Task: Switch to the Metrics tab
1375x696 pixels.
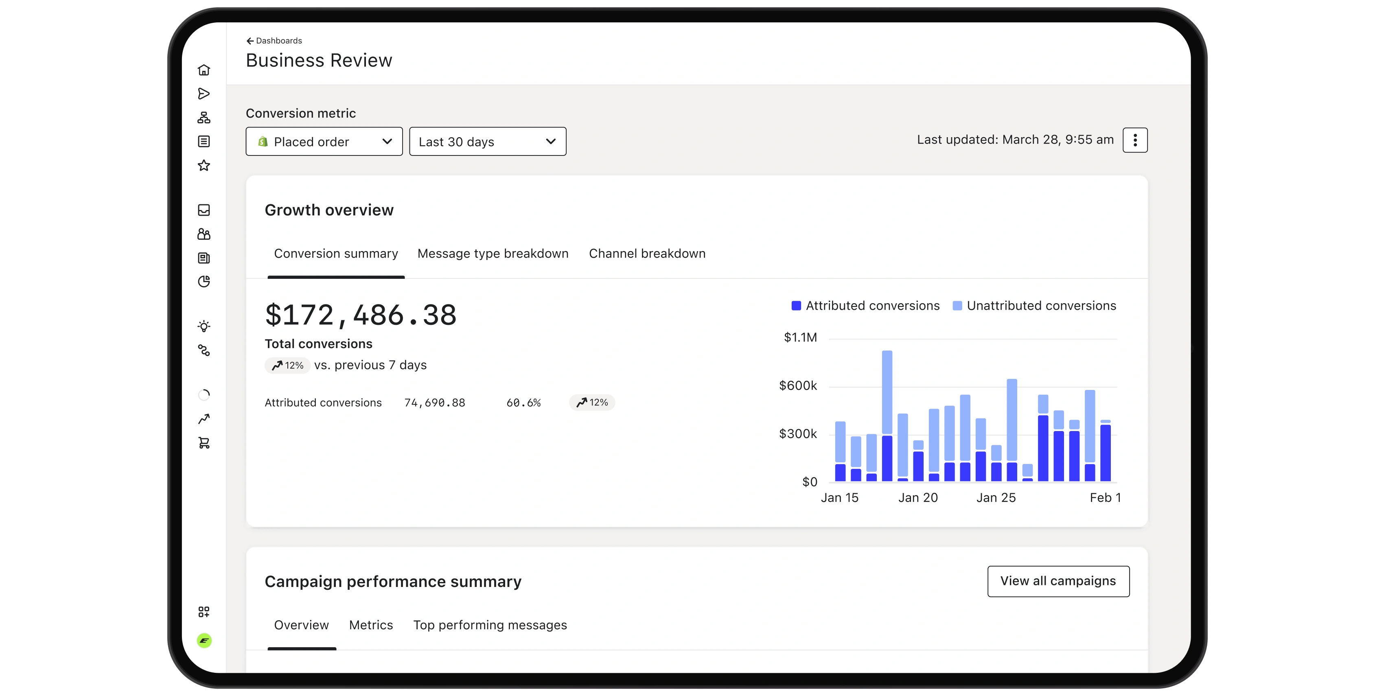Action: point(371,625)
